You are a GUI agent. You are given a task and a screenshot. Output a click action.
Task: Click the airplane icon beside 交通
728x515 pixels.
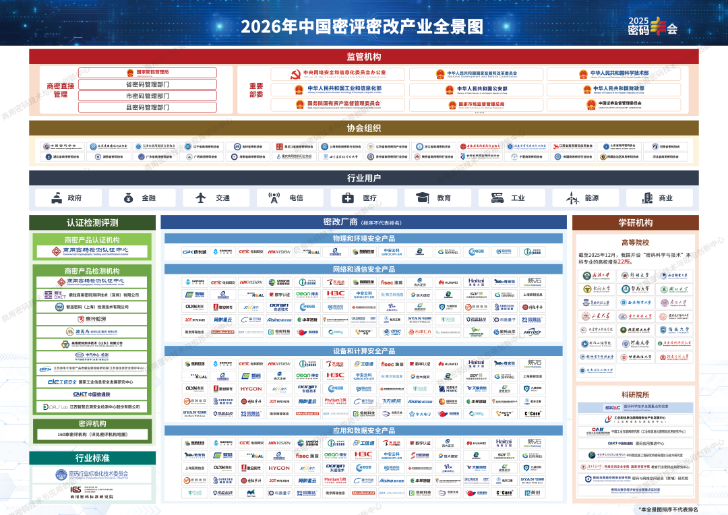pyautogui.click(x=201, y=198)
